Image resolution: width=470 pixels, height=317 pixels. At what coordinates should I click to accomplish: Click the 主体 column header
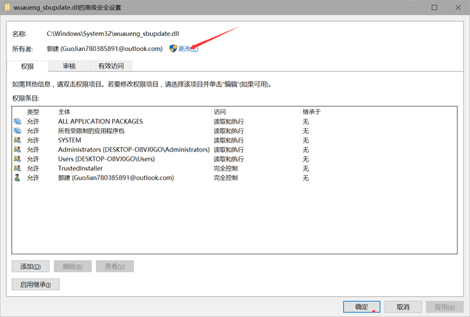pyautogui.click(x=64, y=112)
